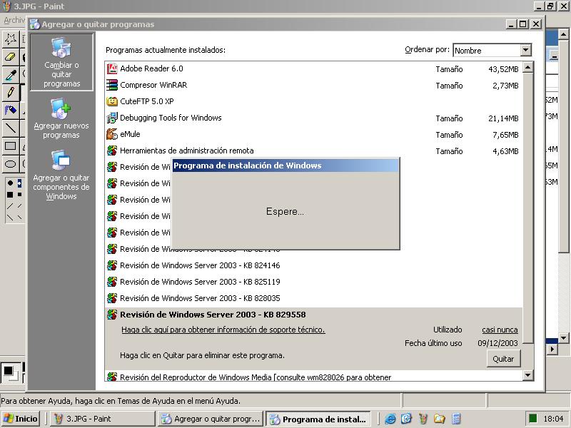Screen dimensions: 571x428
Task: Open the folder icon in quick launch
Action: click(440, 419)
